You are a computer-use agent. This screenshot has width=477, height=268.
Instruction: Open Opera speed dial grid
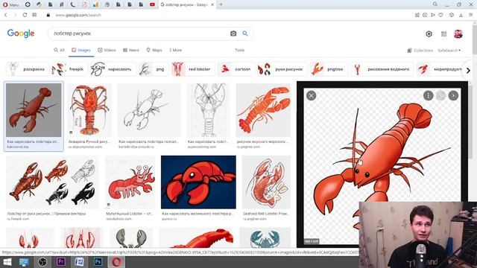34,15
